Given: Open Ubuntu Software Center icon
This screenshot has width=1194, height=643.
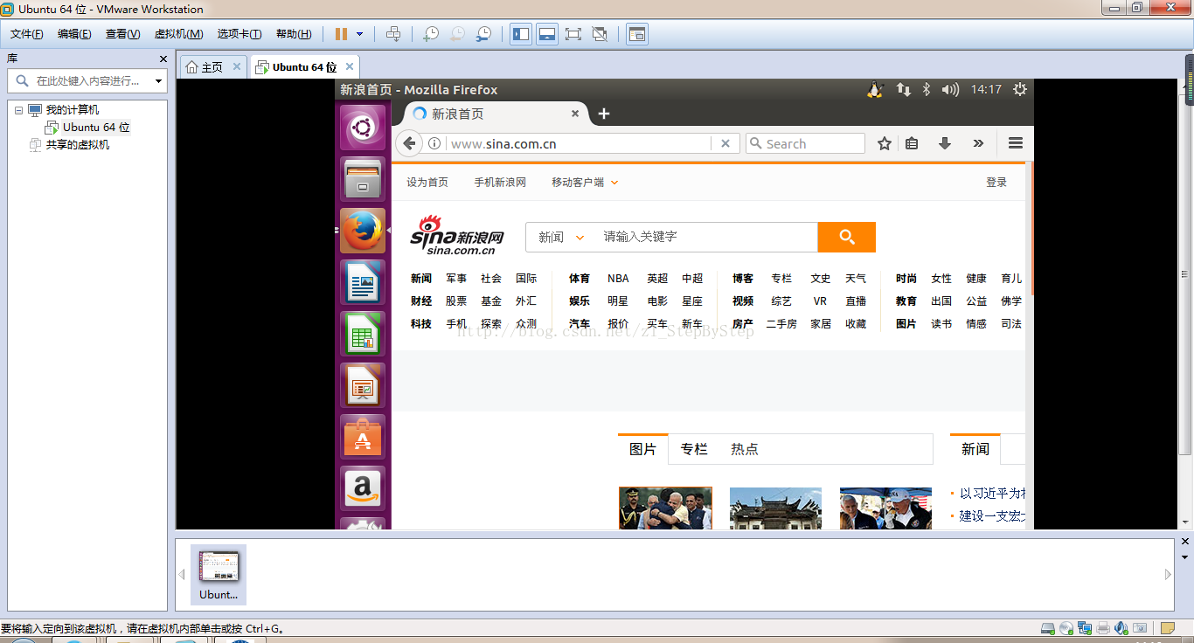Looking at the screenshot, I should 362,437.
